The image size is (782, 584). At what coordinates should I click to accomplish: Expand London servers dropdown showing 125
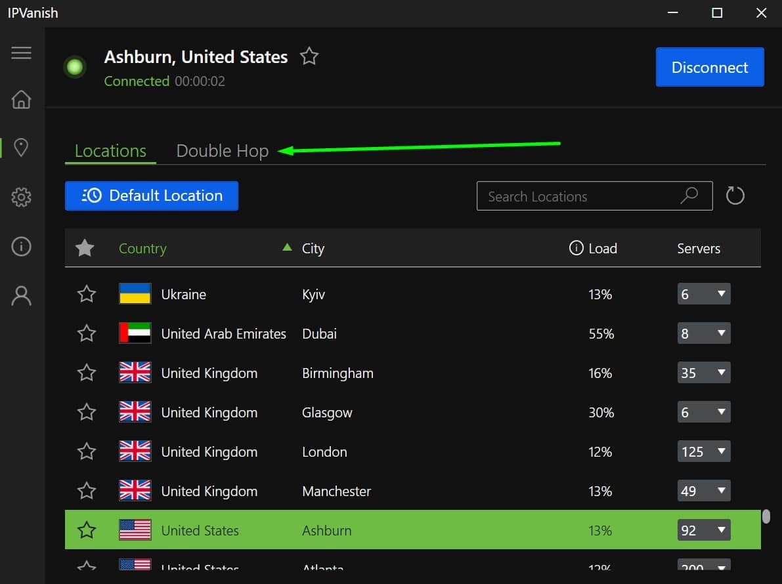(704, 451)
